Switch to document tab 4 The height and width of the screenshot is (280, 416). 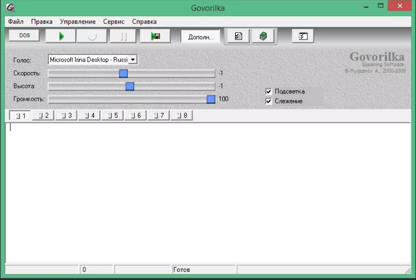tap(89, 115)
